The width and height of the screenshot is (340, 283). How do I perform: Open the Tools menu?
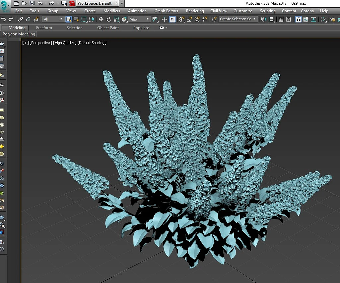point(34,11)
